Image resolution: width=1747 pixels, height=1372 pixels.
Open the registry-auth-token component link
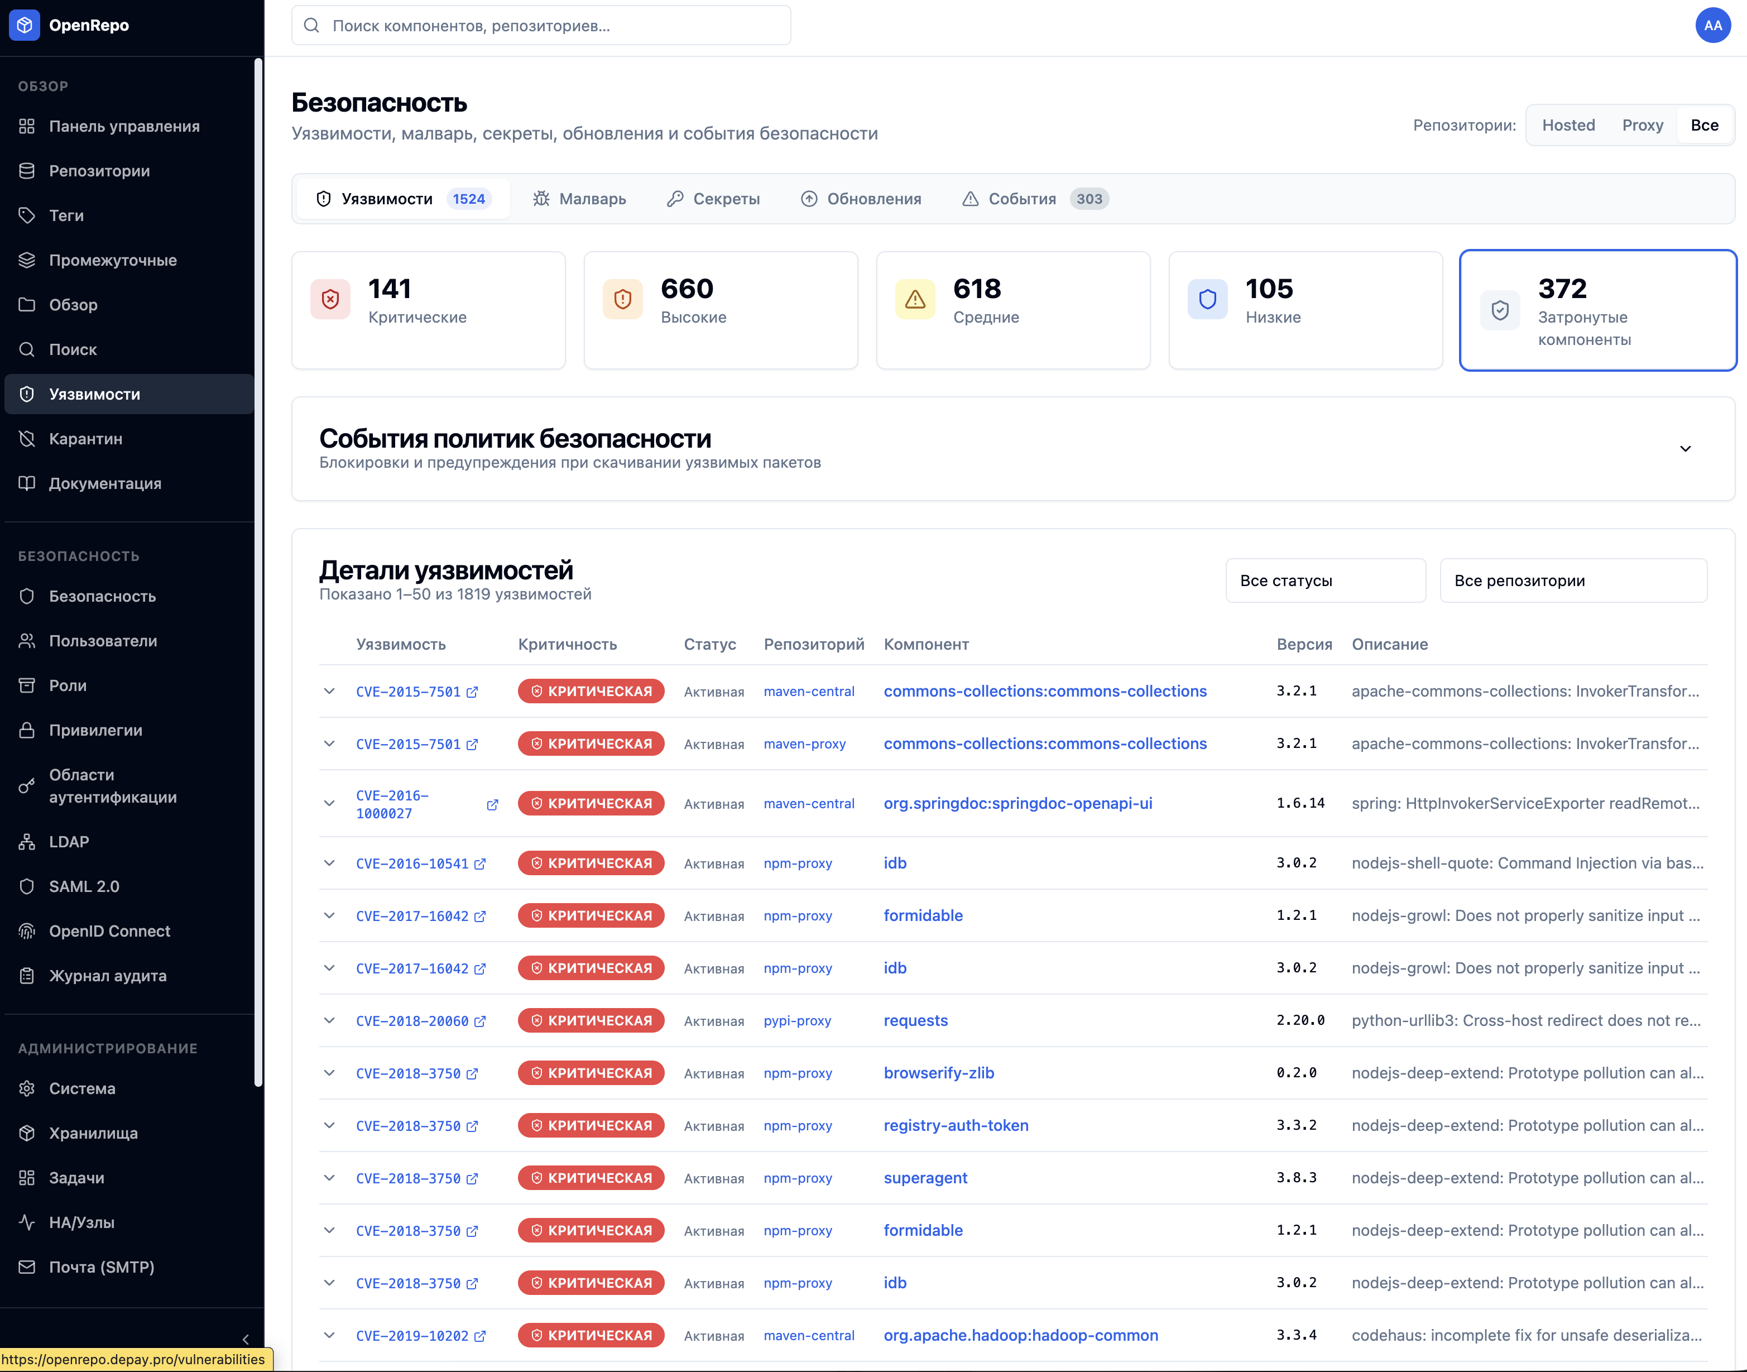[956, 1125]
